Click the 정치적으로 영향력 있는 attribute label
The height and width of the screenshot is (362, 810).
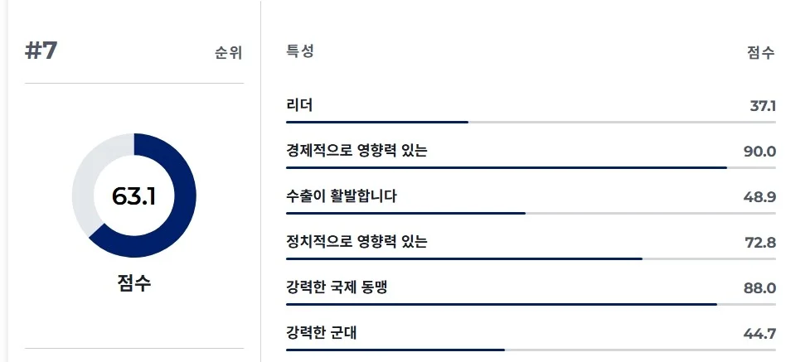tap(356, 242)
